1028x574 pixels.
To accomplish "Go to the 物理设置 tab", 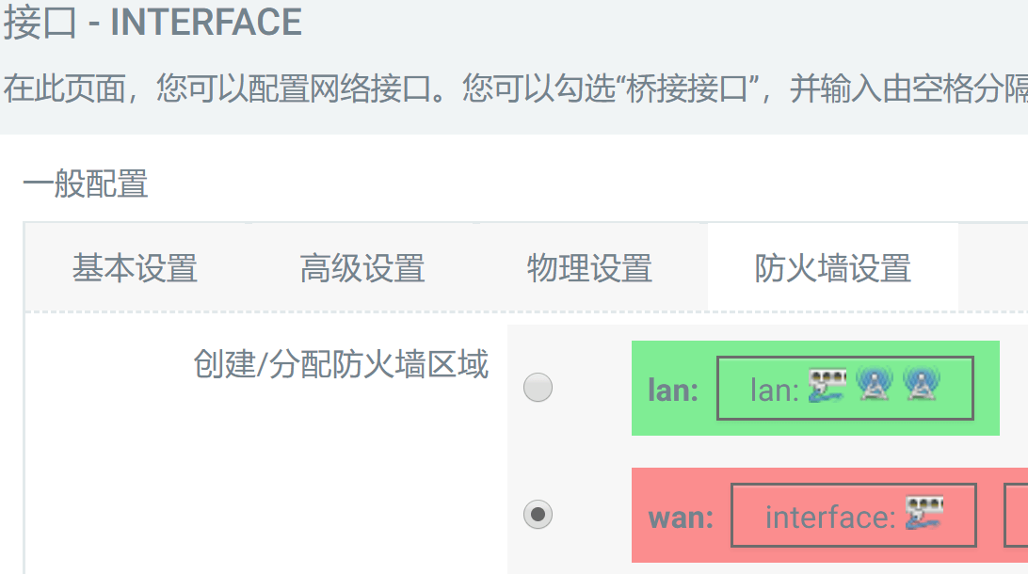I will [x=589, y=269].
